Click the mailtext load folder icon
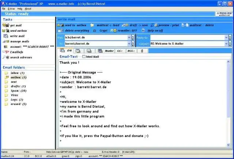Image resolution: width=234 pixels, height=159 pixels. pyautogui.click(x=92, y=25)
